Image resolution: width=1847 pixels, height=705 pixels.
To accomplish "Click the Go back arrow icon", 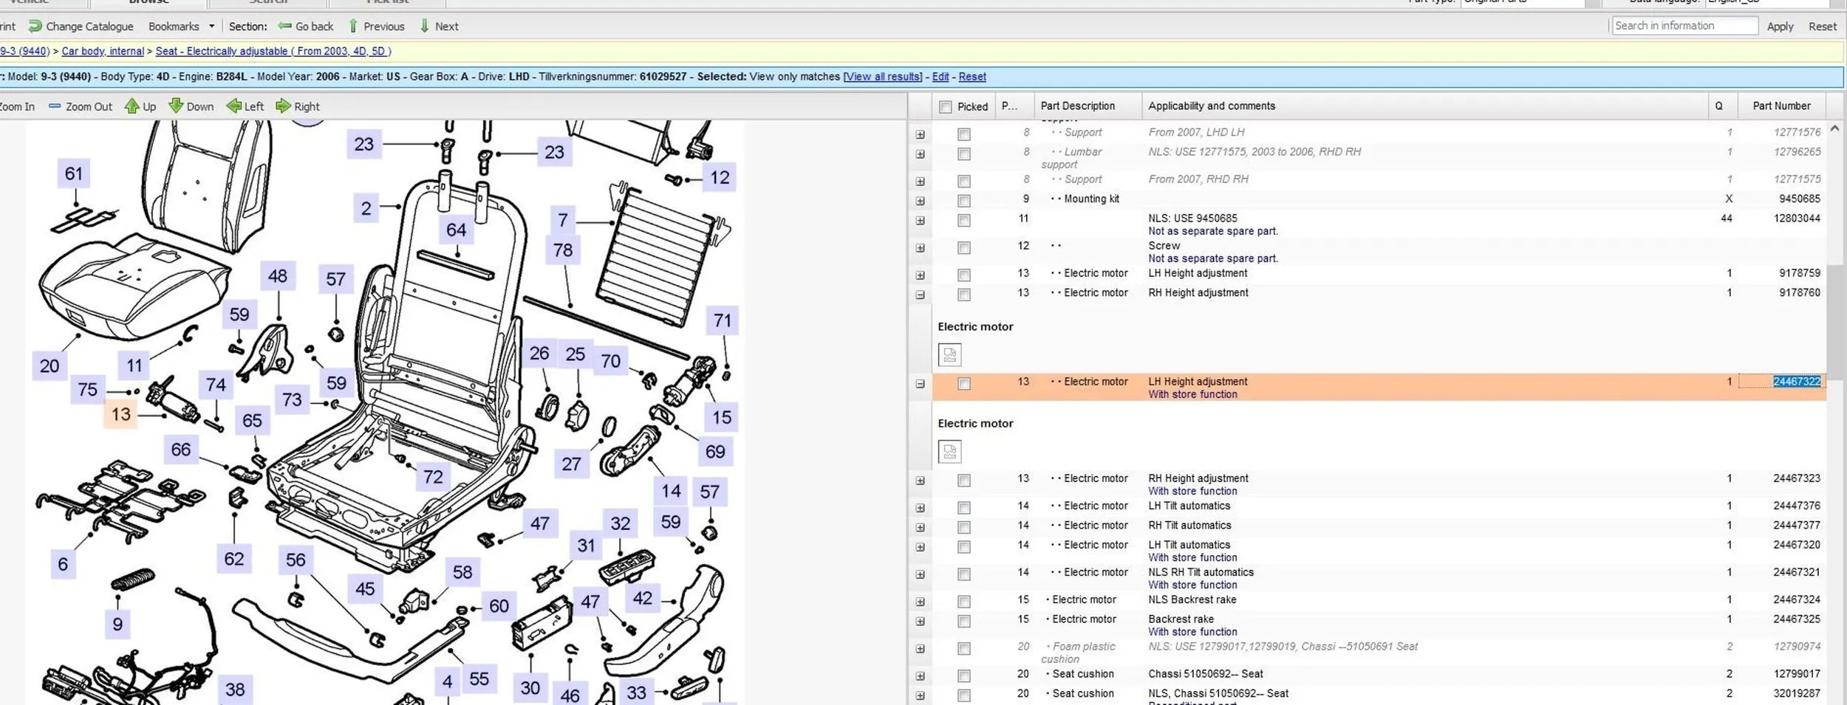I will [x=284, y=27].
